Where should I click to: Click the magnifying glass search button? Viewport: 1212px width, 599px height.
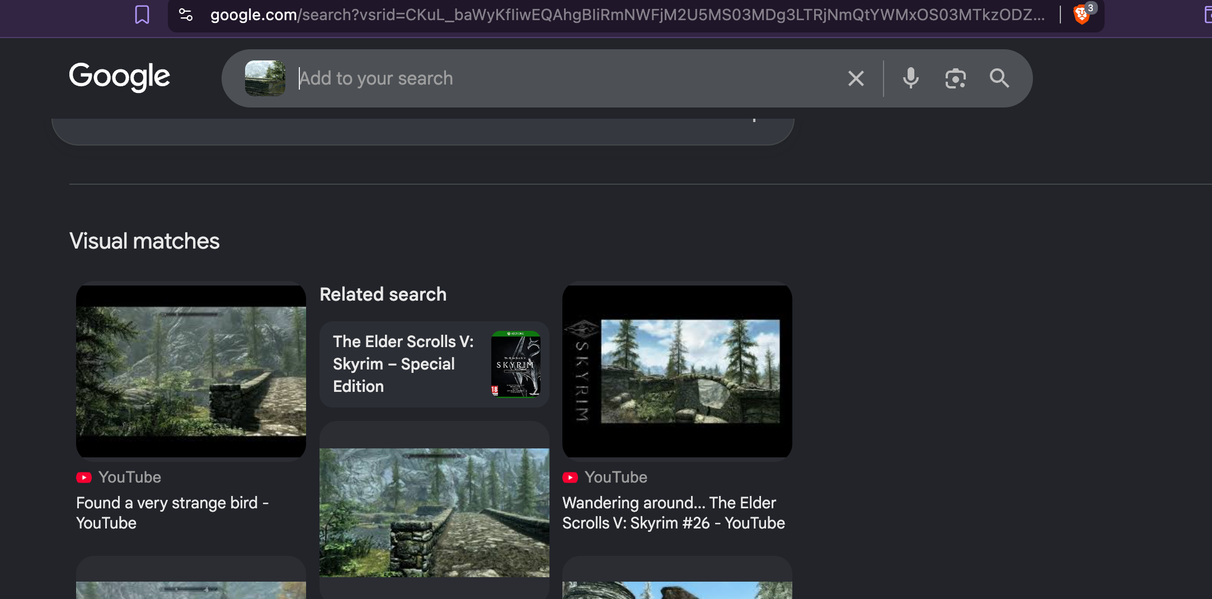[999, 78]
